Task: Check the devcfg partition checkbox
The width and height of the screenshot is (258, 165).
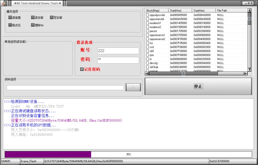Action: pos(147,63)
